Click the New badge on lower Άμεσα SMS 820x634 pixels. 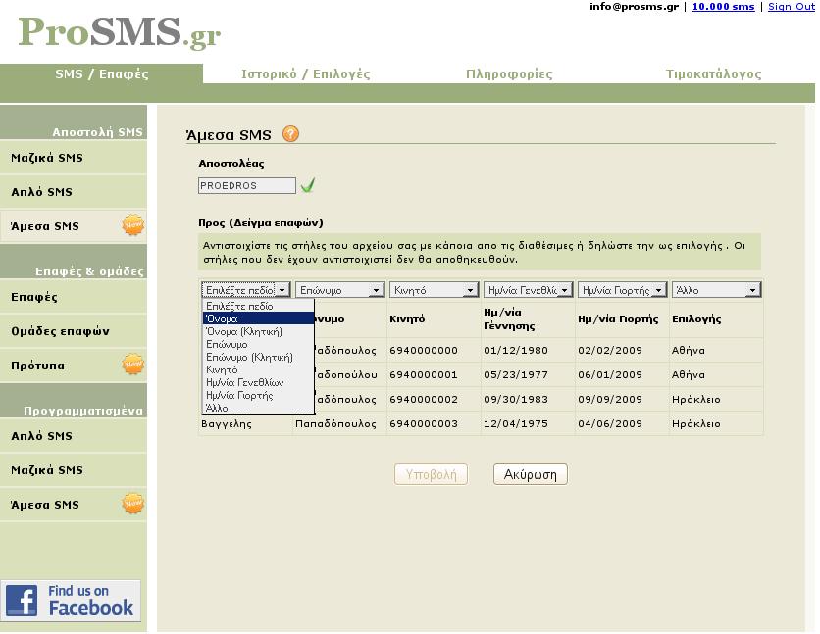tap(132, 504)
